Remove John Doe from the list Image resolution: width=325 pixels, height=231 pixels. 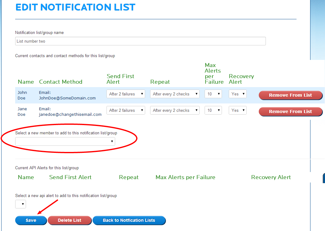pyautogui.click(x=291, y=95)
